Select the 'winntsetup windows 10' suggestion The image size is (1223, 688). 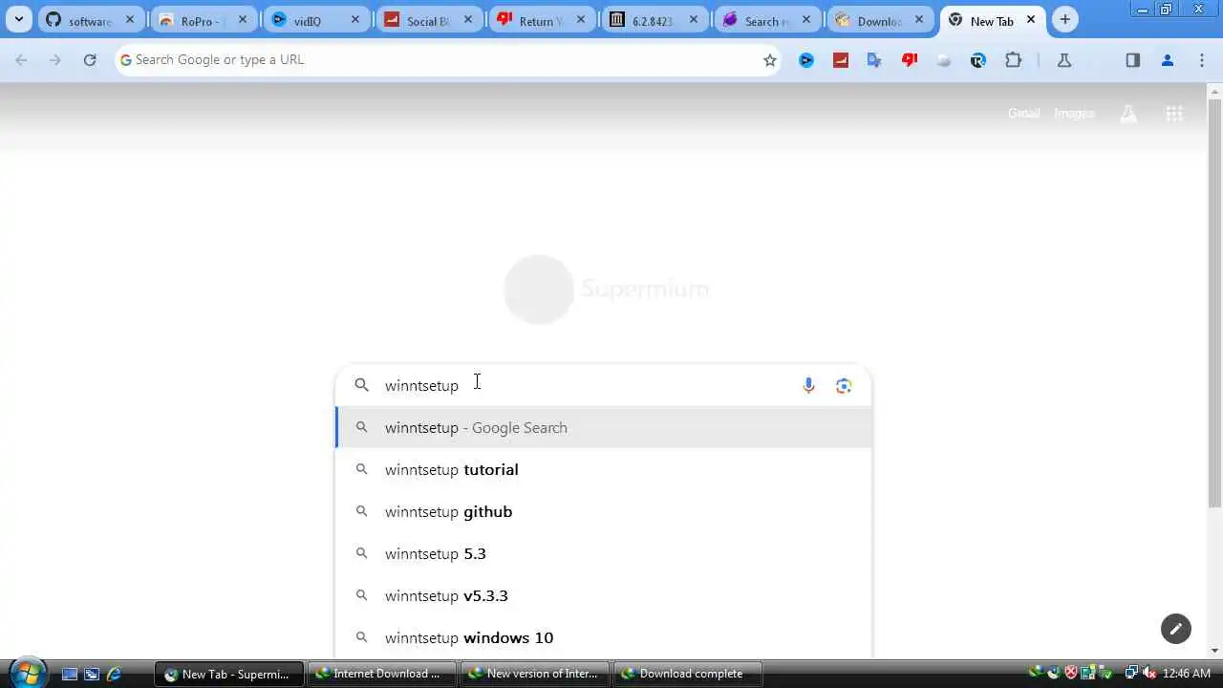(x=603, y=637)
